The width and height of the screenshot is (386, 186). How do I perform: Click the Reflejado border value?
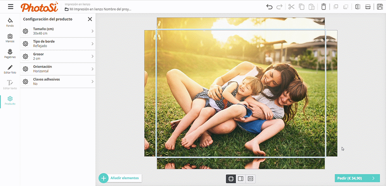(x=40, y=46)
